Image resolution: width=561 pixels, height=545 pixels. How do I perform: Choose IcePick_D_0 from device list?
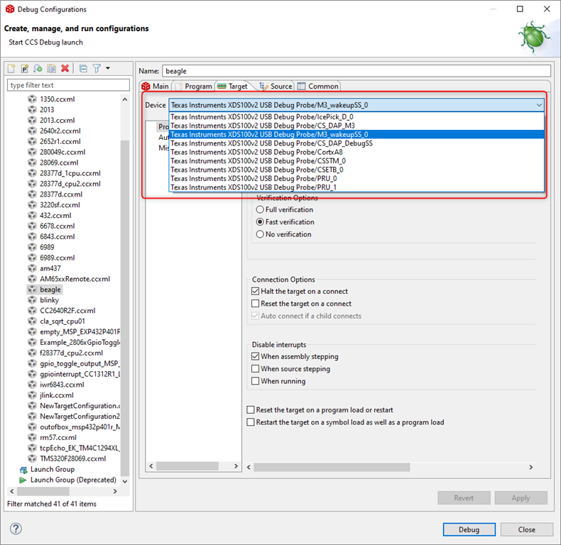pyautogui.click(x=356, y=117)
